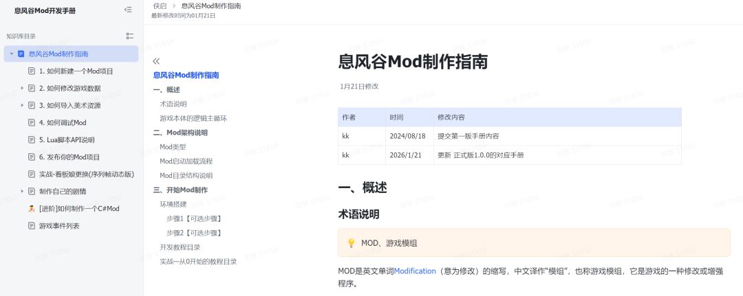The image size is (743, 296).
Task: Collapse the left sidebar panel
Action: (x=128, y=10)
